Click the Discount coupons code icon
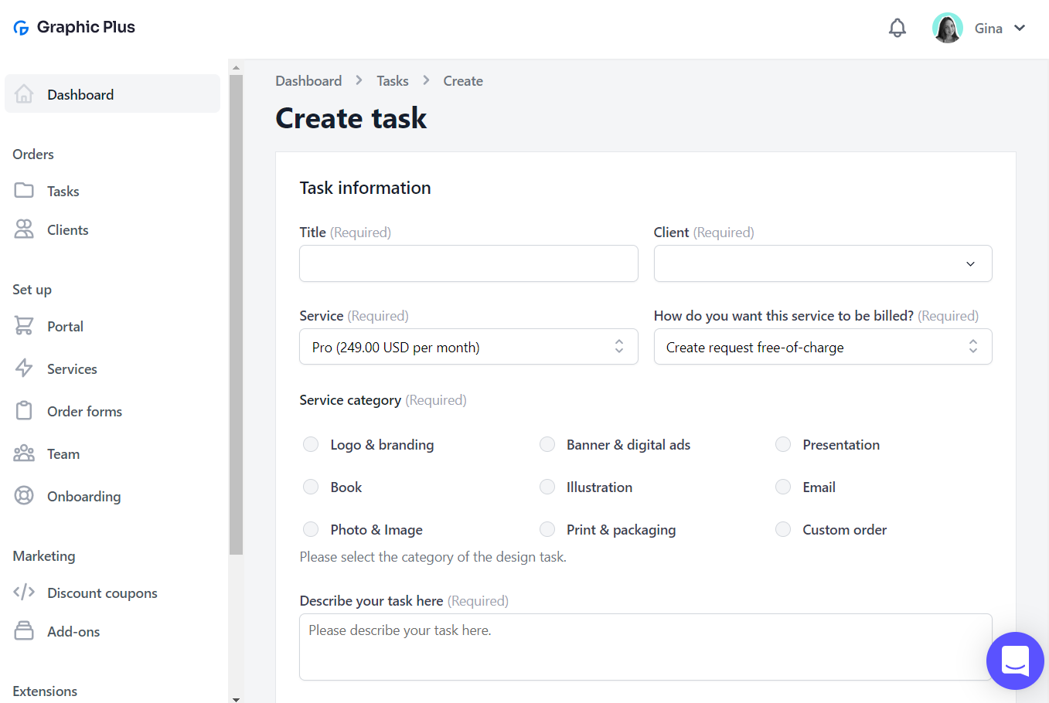 24,593
